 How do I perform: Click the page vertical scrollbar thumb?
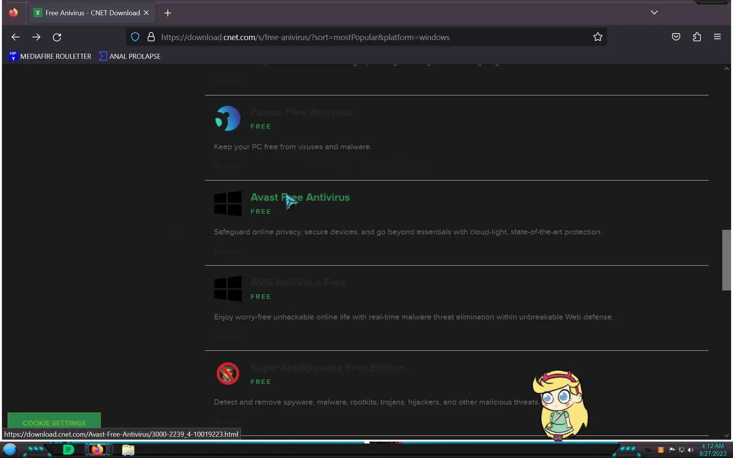tap(726, 260)
